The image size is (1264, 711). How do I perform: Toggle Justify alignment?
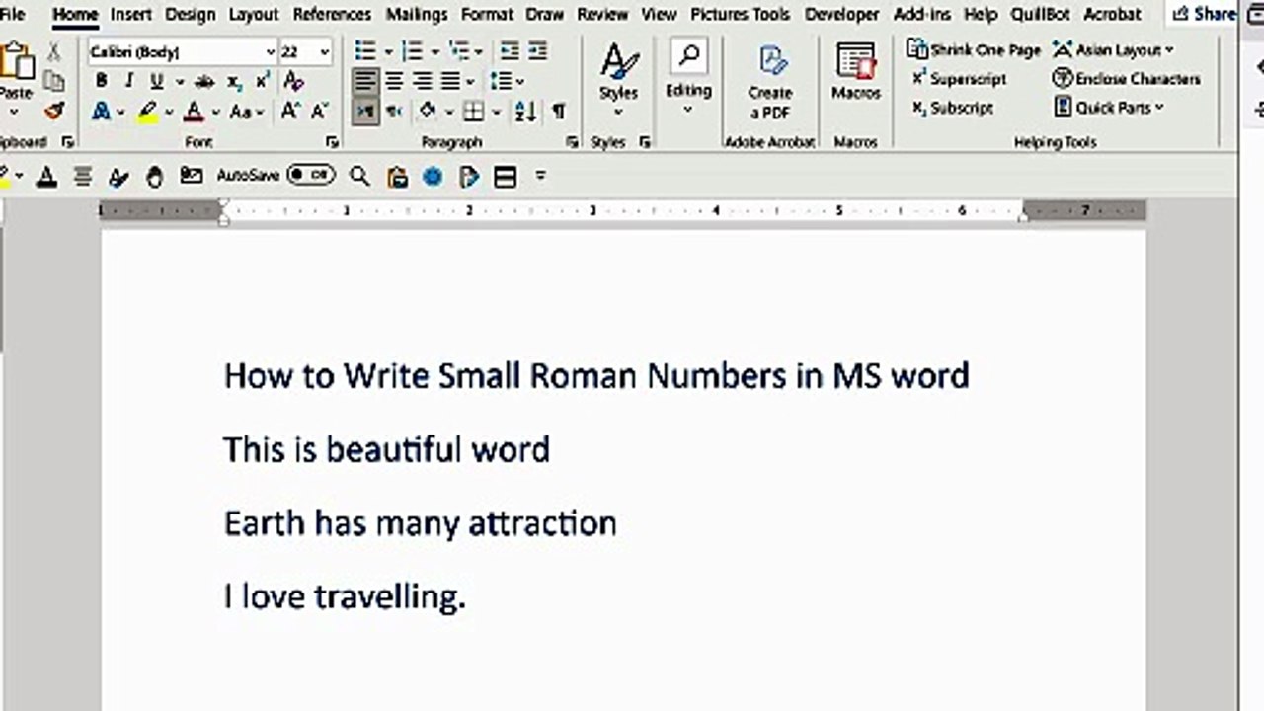(450, 81)
